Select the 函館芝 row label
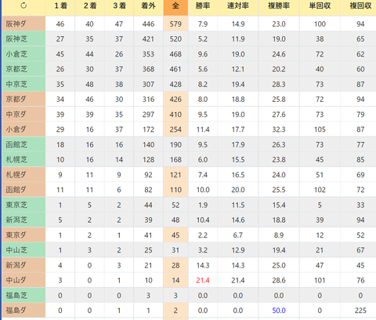Viewport: 376px width, 320px height. pos(23,144)
